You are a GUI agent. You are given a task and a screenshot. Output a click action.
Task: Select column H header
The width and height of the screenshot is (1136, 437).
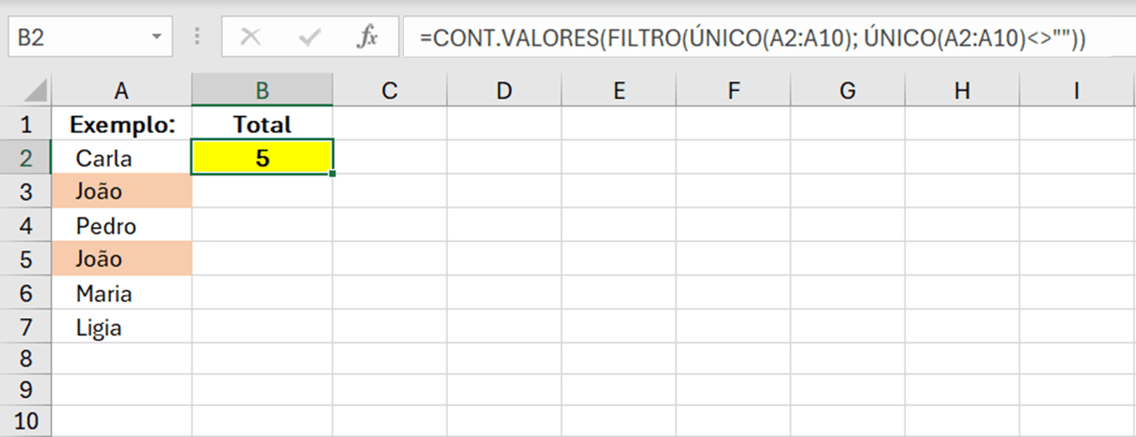[x=962, y=91]
